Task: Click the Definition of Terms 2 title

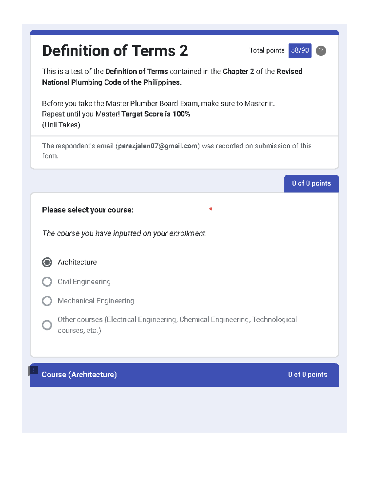Action: [115, 51]
